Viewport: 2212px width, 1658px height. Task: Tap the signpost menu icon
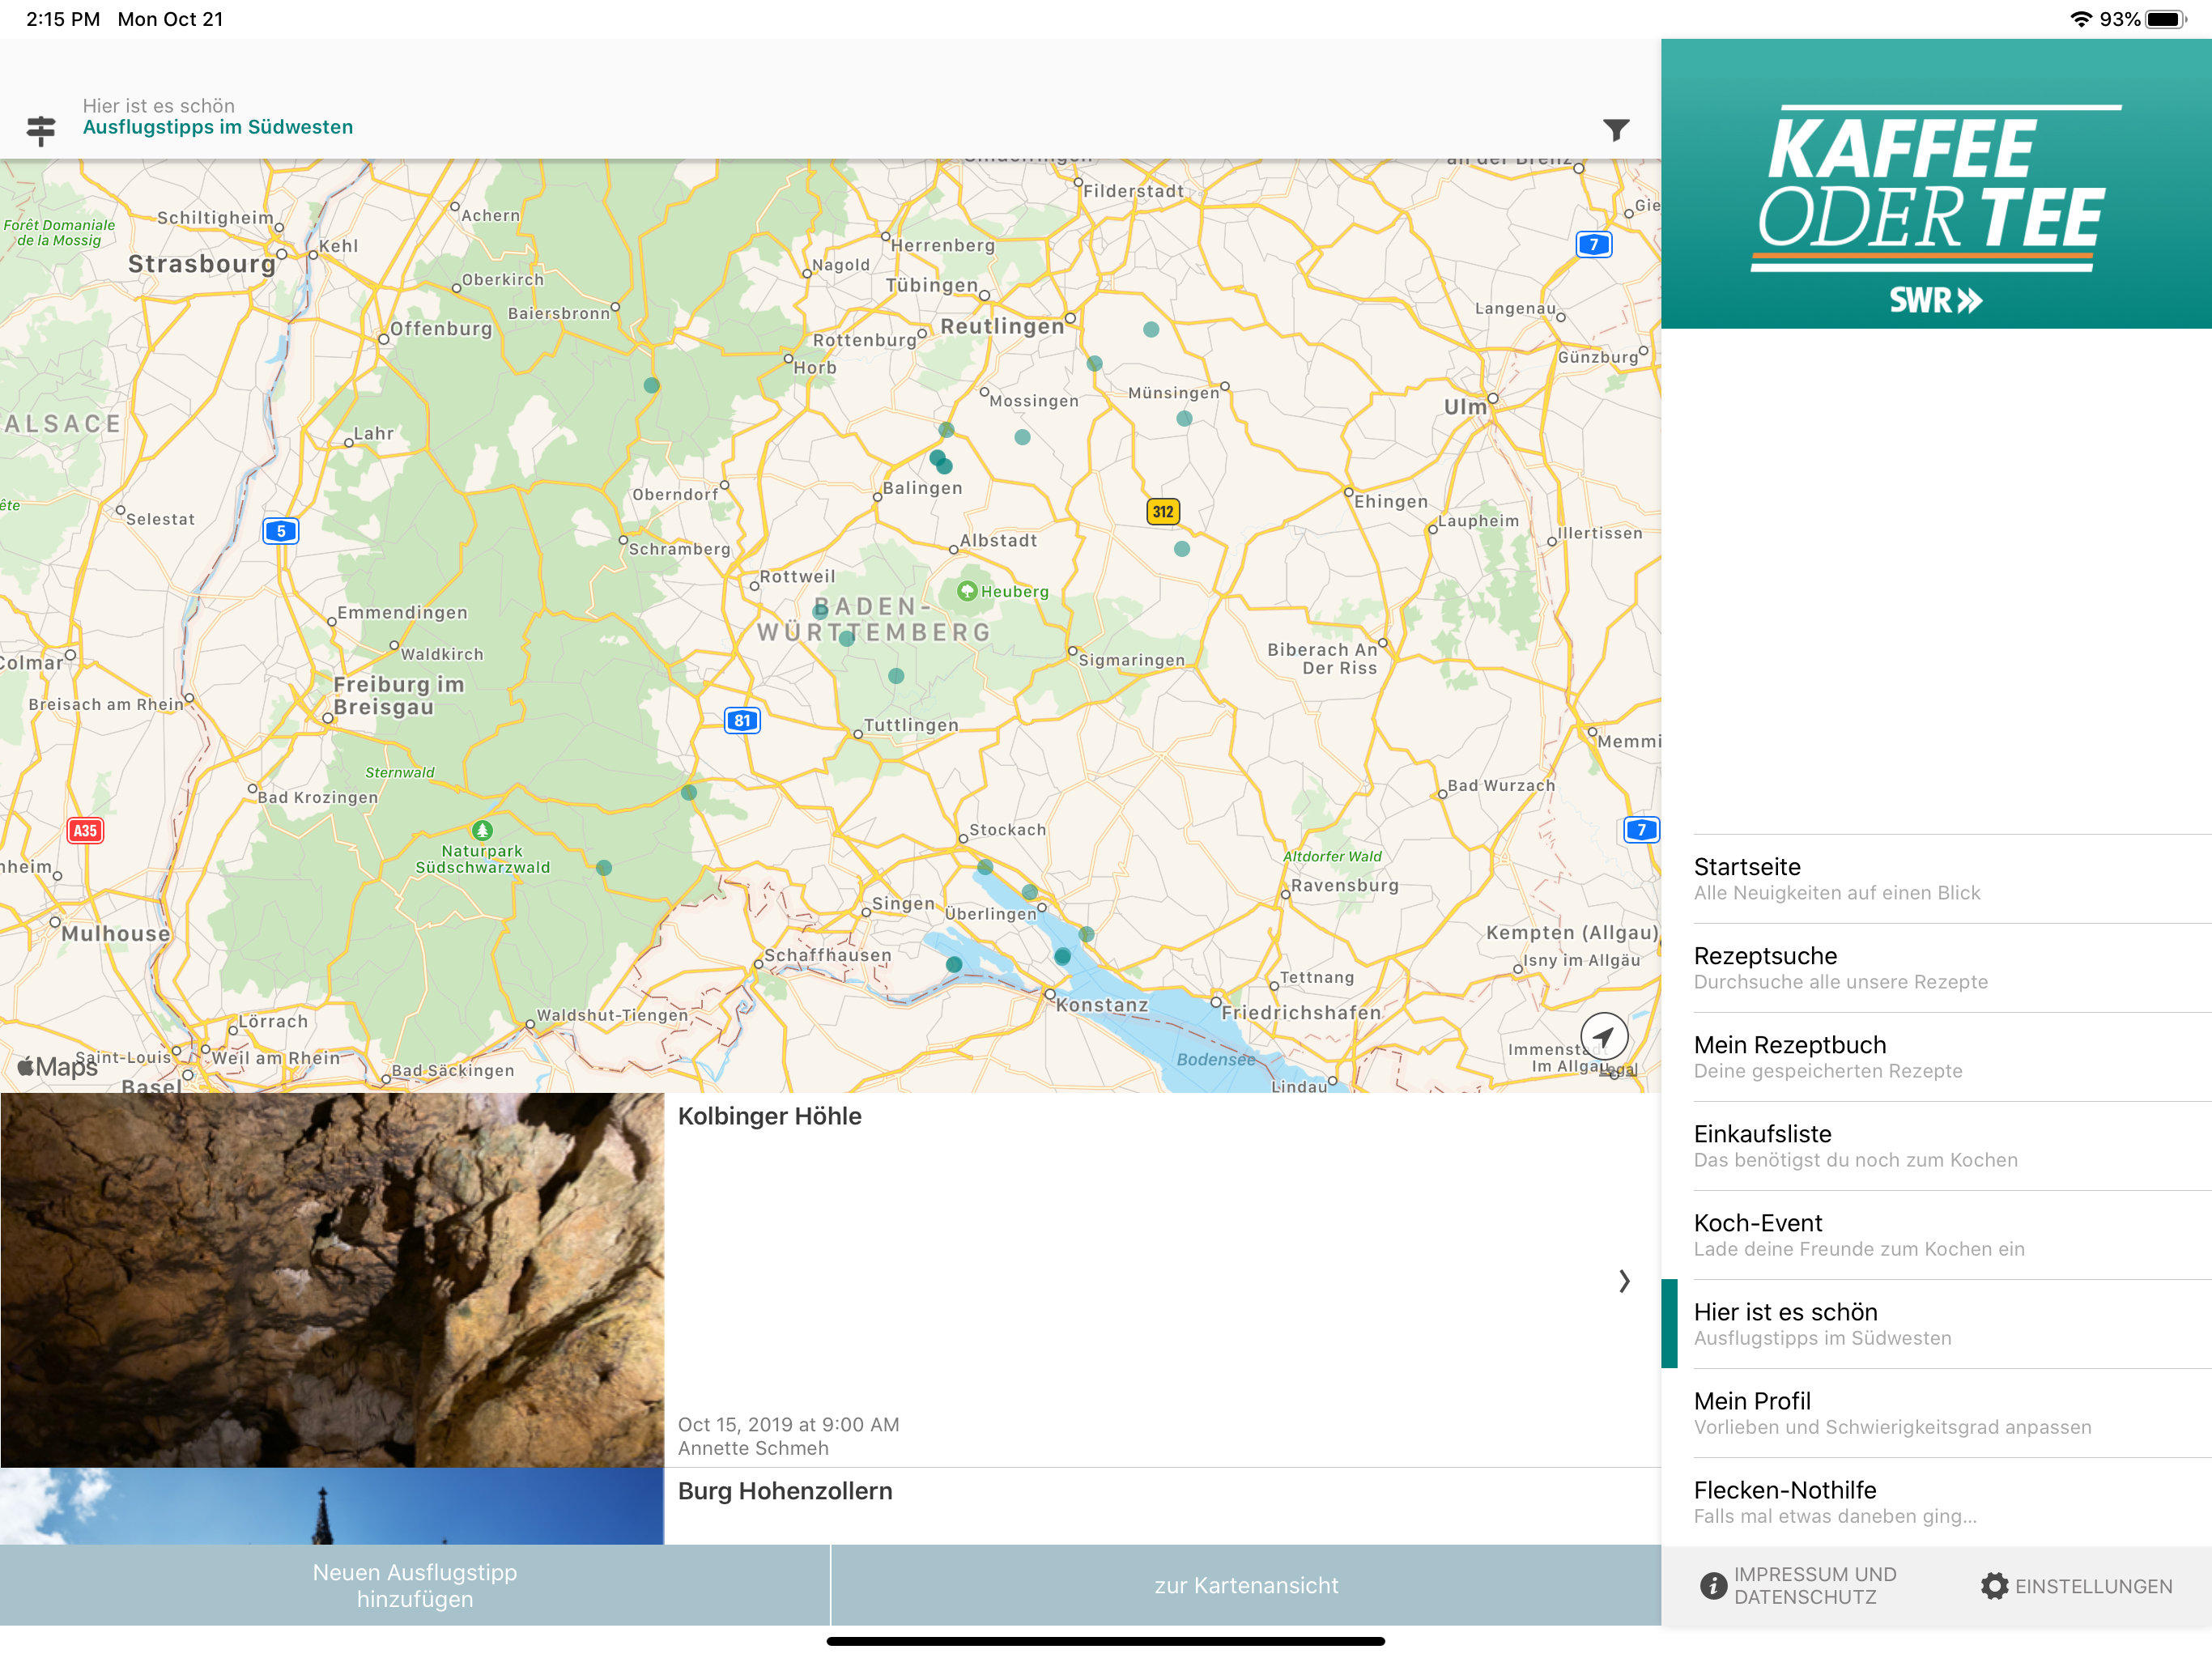[x=41, y=129]
